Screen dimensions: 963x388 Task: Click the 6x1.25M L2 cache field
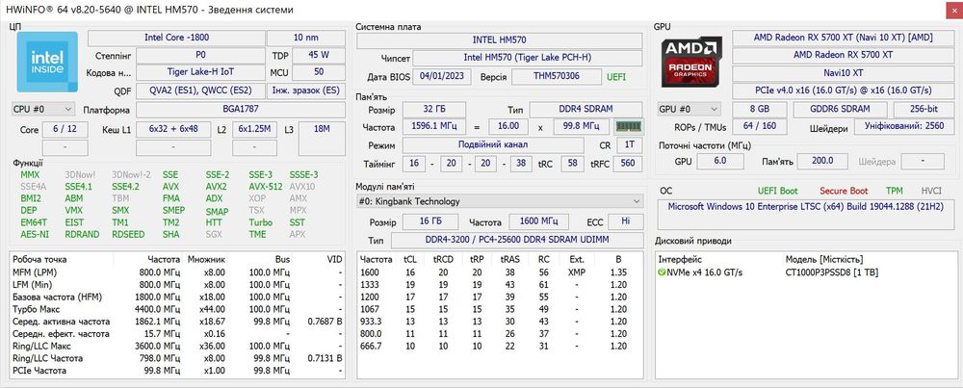coord(255,130)
